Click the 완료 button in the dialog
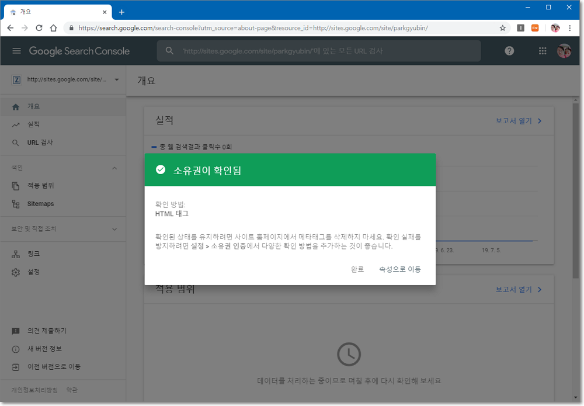 (x=357, y=269)
